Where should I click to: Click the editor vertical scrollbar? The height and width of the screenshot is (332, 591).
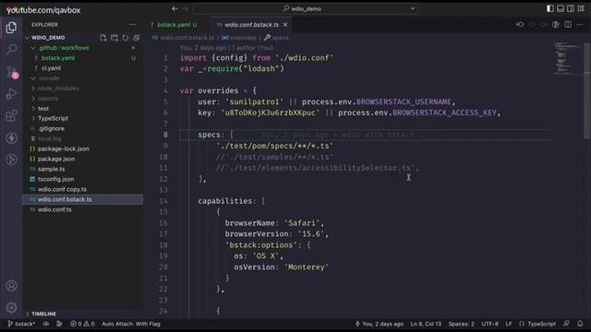(x=587, y=90)
